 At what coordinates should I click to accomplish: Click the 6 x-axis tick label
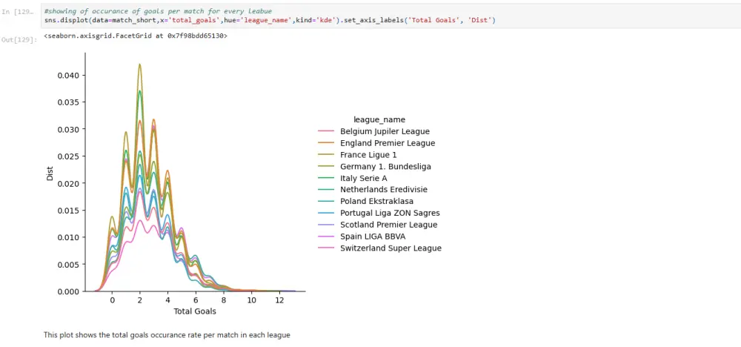click(195, 300)
